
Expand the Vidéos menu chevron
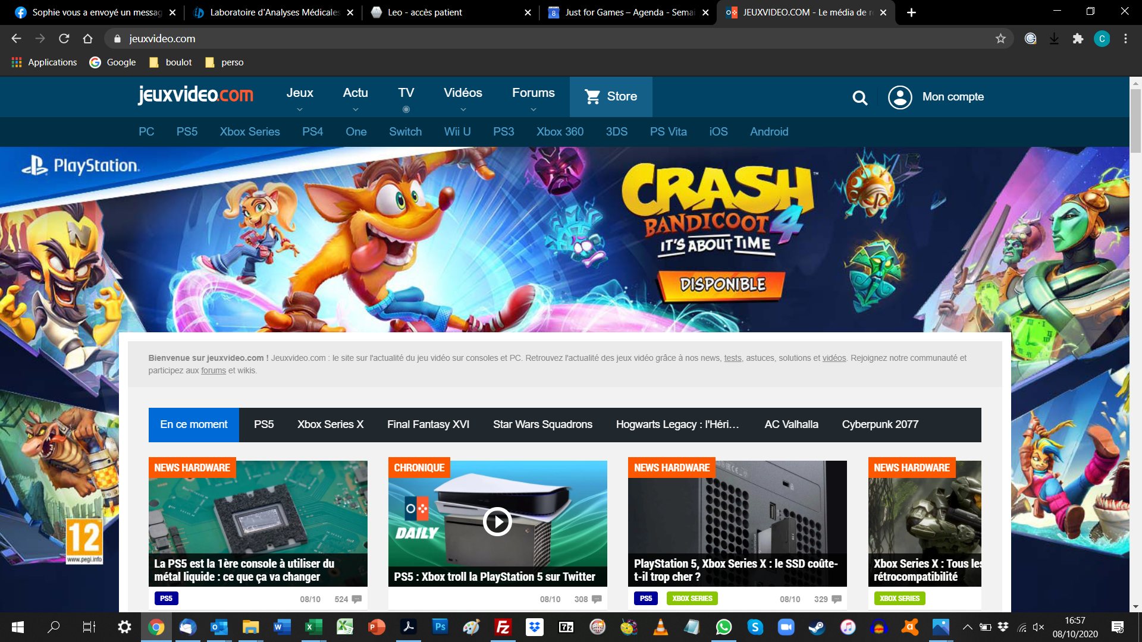click(463, 109)
